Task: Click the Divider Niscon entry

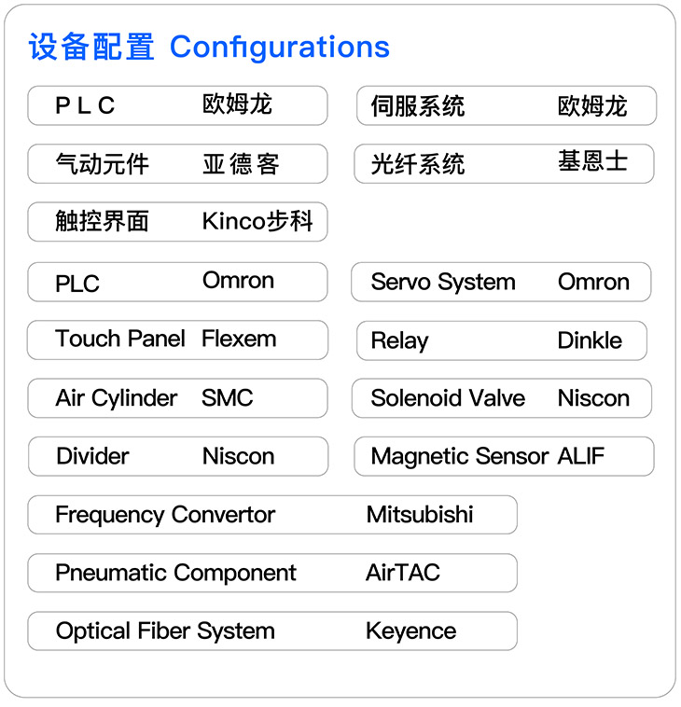Action: 177,456
